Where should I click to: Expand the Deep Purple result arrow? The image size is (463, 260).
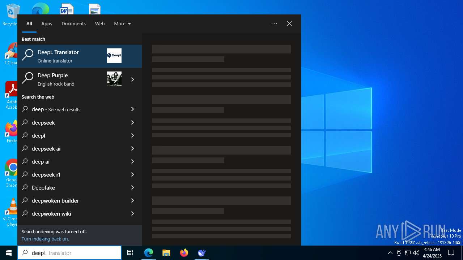click(x=132, y=79)
